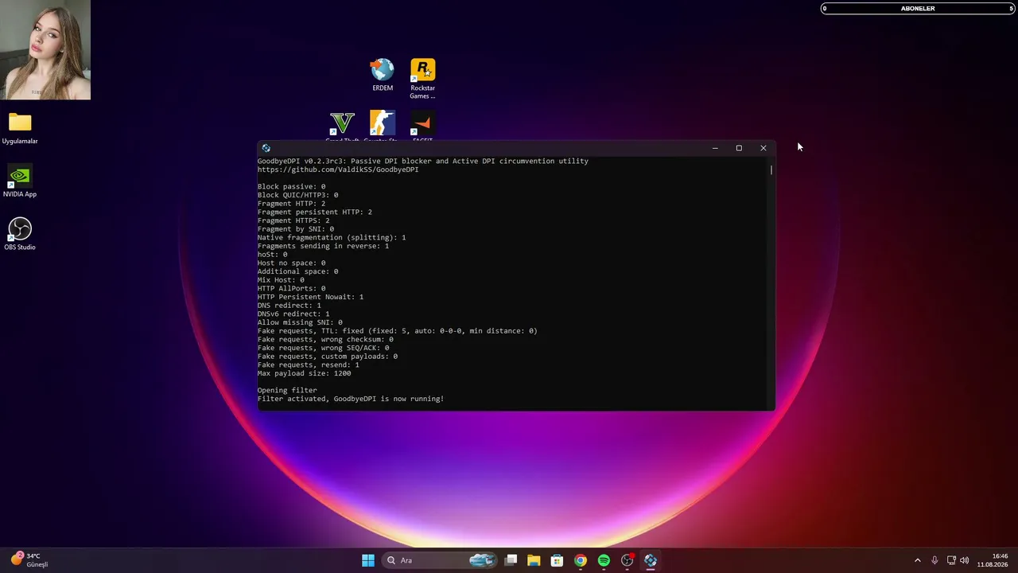Viewport: 1018px width, 573px height.
Task: Open the OBS Studio desktop shortcut
Action: (20, 234)
